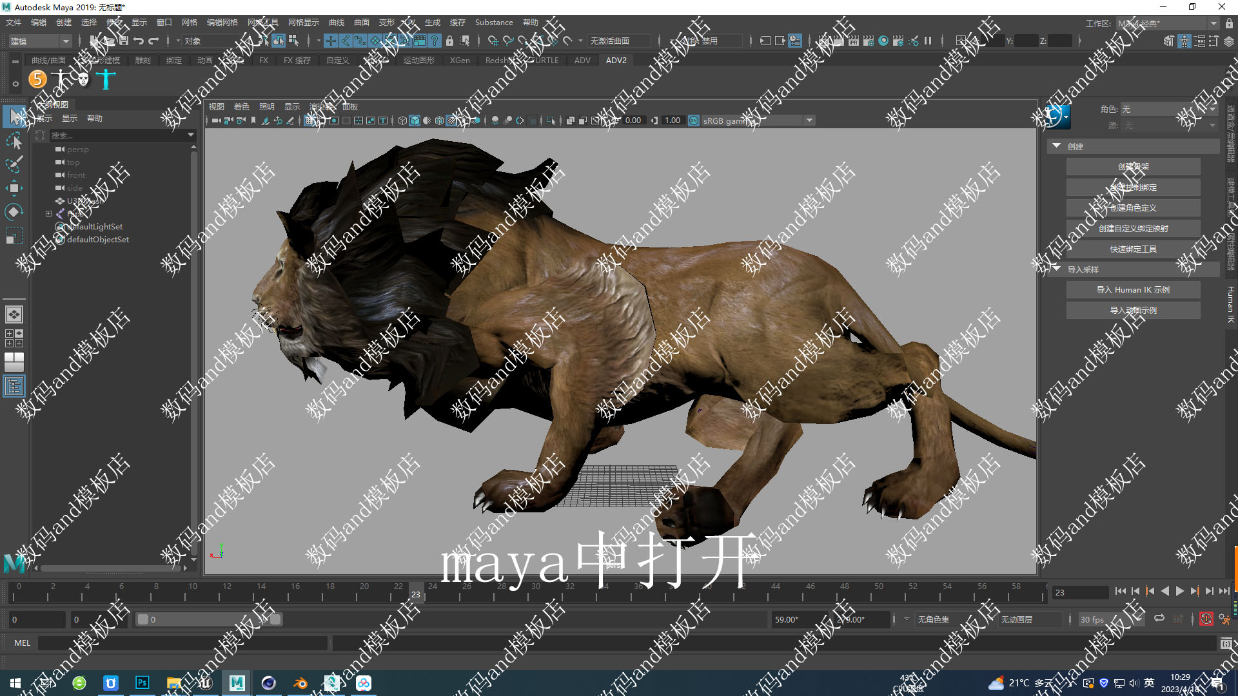Click the Redo arrow icon
This screenshot has height=696, width=1238.
tap(153, 41)
